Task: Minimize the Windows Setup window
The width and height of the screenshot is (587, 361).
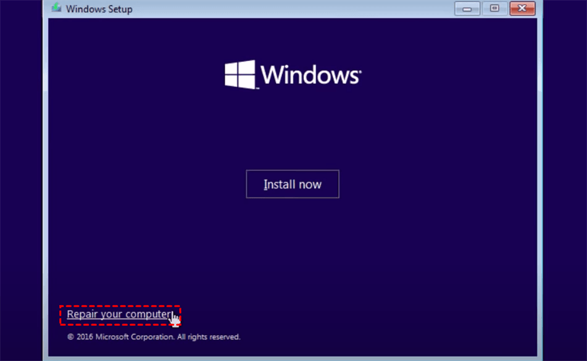Action: pyautogui.click(x=467, y=8)
